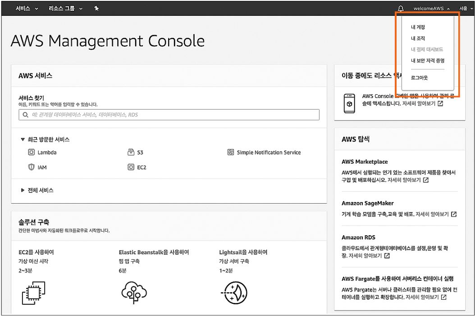Open the Simple Notification Service link
475x316 pixels.
coord(269,152)
